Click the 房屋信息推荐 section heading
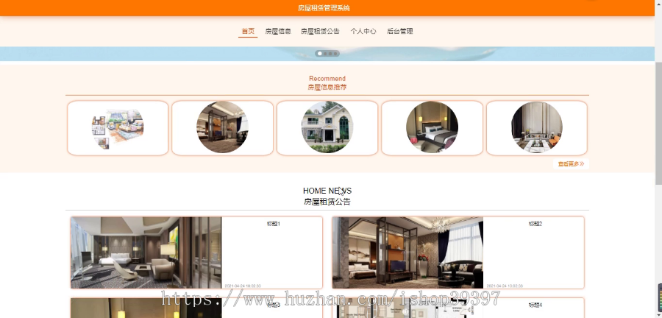 (327, 88)
